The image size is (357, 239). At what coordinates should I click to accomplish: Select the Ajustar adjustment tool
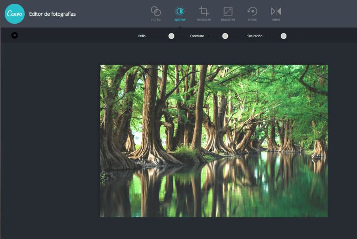[x=179, y=13]
